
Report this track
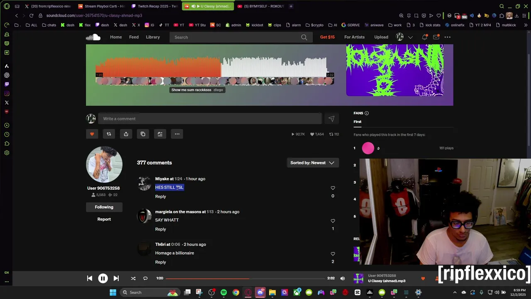point(104,219)
